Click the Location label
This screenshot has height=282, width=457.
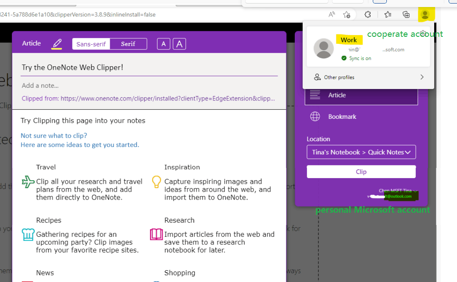(318, 139)
